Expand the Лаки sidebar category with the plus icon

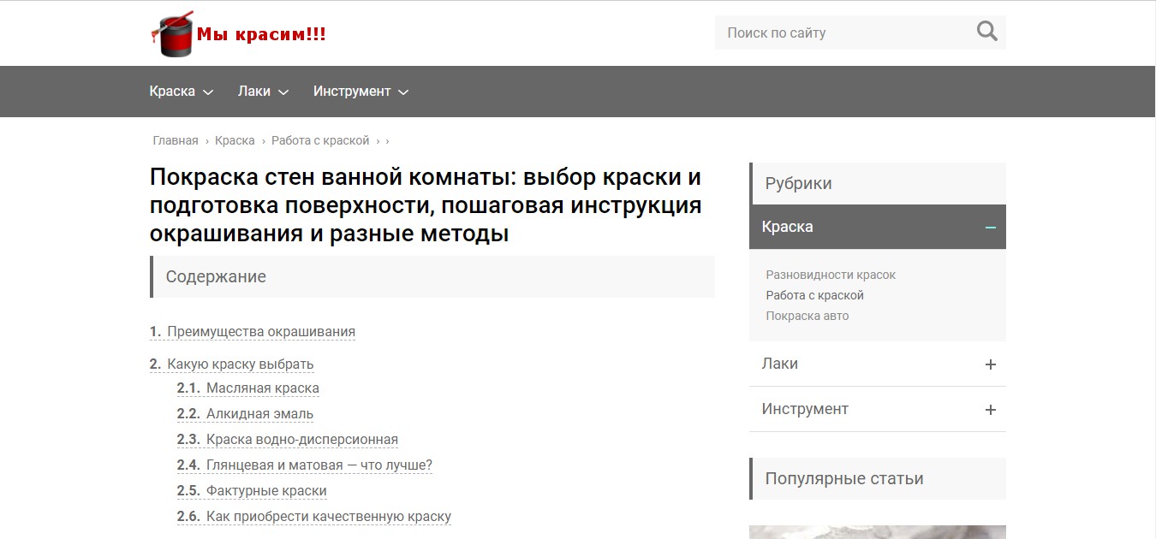(x=991, y=364)
